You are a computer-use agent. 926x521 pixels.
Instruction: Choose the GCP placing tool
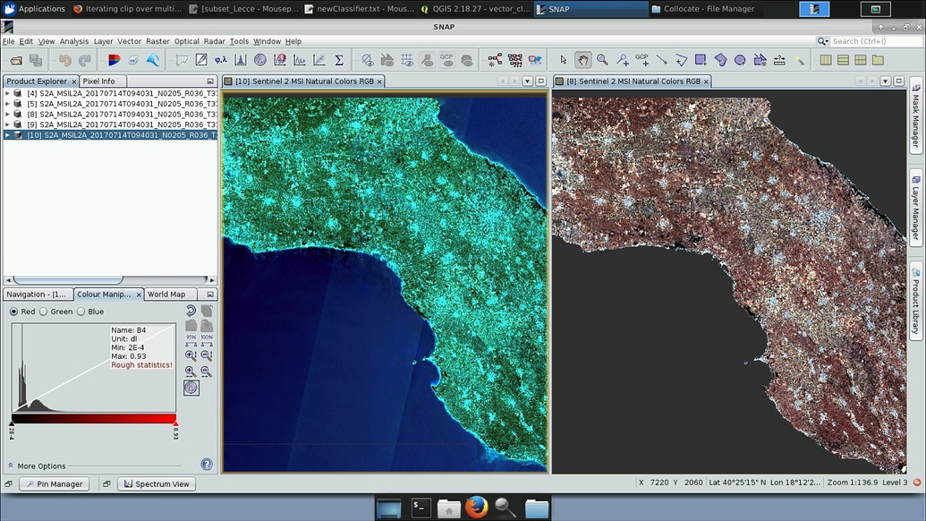[x=641, y=60]
